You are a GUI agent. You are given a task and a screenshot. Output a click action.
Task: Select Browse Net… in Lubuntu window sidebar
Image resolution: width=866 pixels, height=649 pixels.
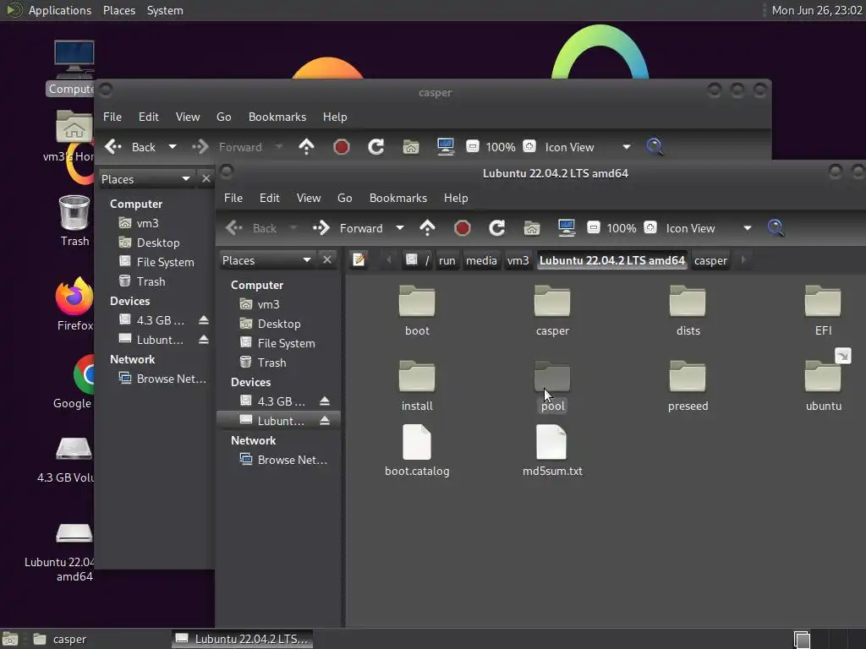277,460
